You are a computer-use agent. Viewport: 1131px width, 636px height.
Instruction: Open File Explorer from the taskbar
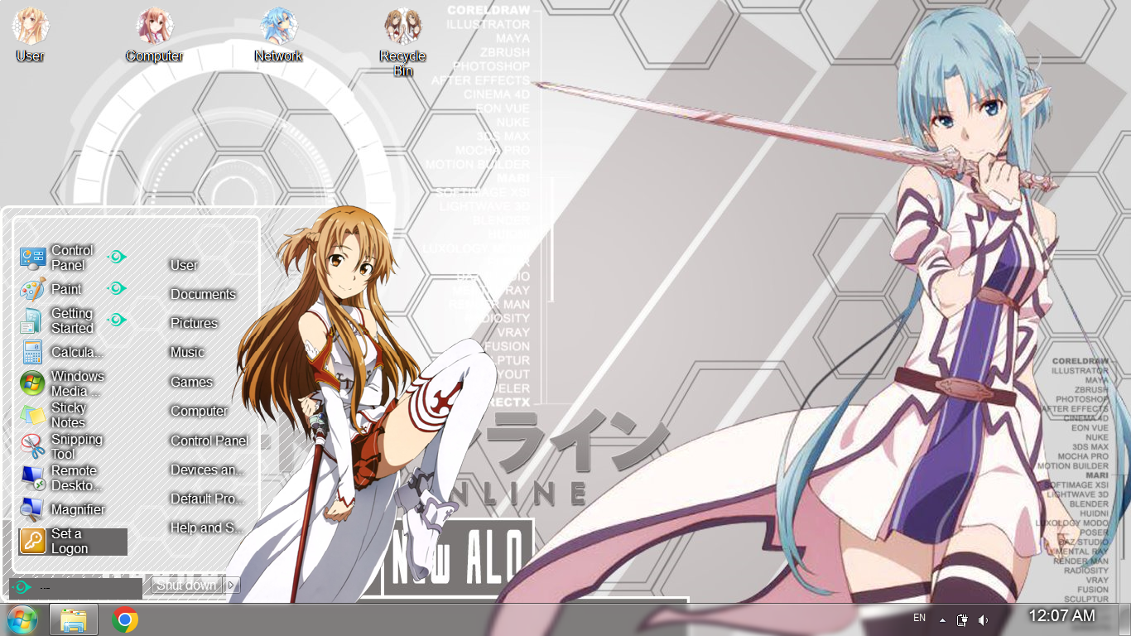click(74, 619)
